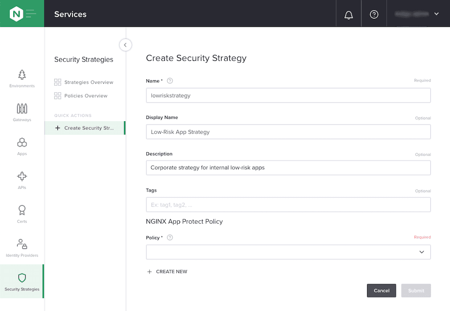Show help tooltip beside Name field

pos(170,81)
